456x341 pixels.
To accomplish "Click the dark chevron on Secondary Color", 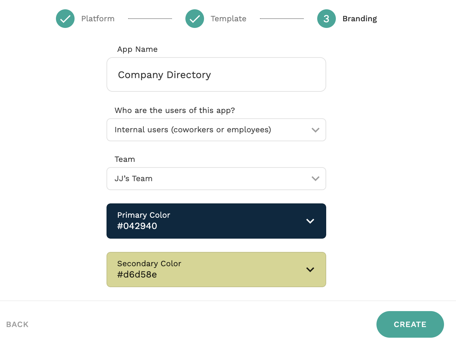I will pos(310,270).
